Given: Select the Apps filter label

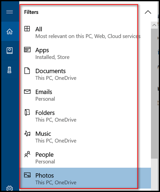Looking at the screenshot, I should [x=42, y=50].
